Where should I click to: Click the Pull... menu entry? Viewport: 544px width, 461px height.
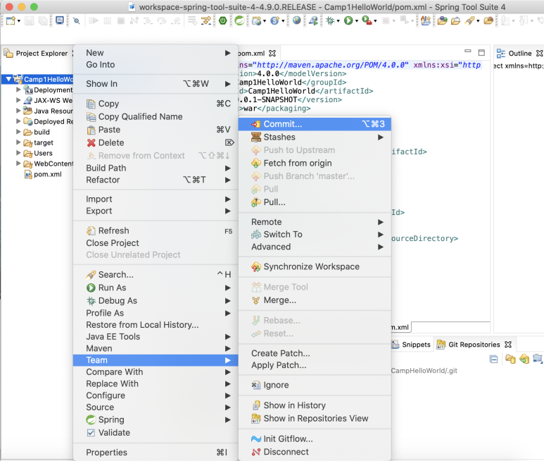pyautogui.click(x=315, y=202)
